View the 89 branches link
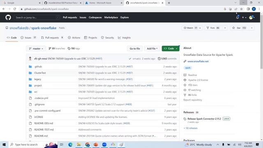 coord(57,49)
